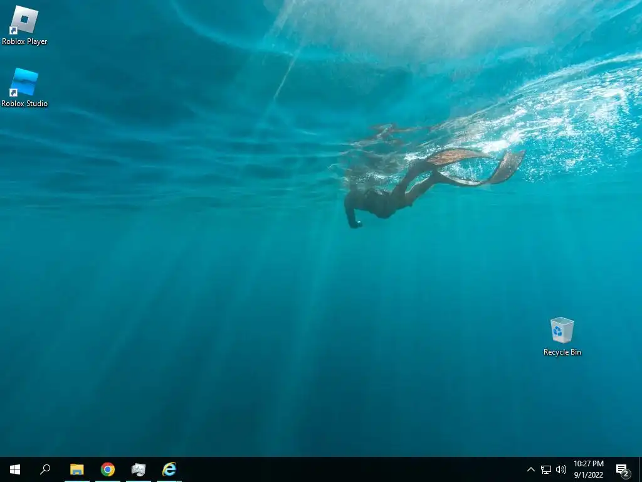This screenshot has height=482, width=642.
Task: Open File Explorer from the taskbar
Action: (77, 469)
